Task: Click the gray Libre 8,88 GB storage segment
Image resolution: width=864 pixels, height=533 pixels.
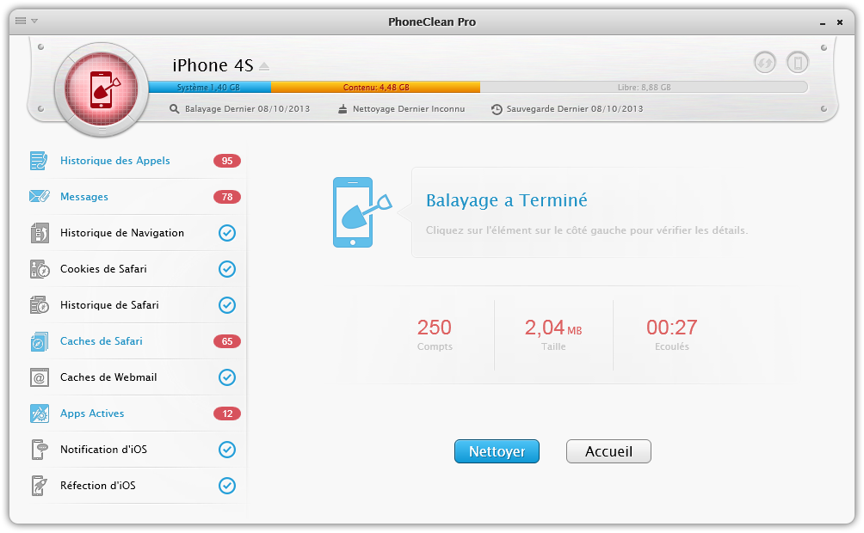Action: [x=645, y=87]
